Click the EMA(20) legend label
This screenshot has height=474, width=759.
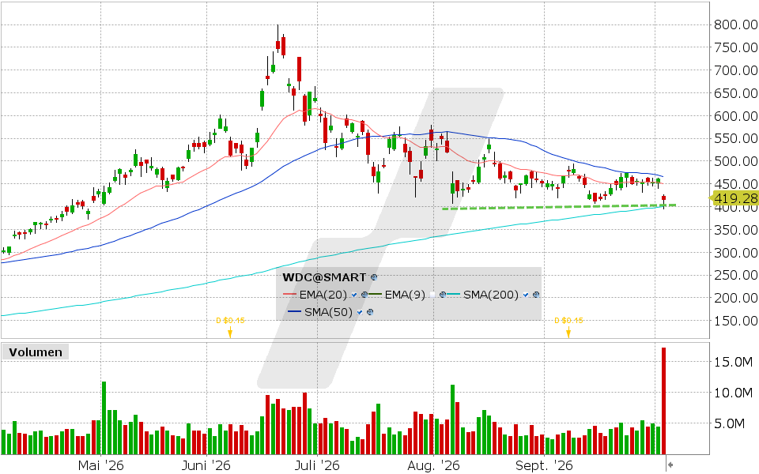tap(323, 295)
